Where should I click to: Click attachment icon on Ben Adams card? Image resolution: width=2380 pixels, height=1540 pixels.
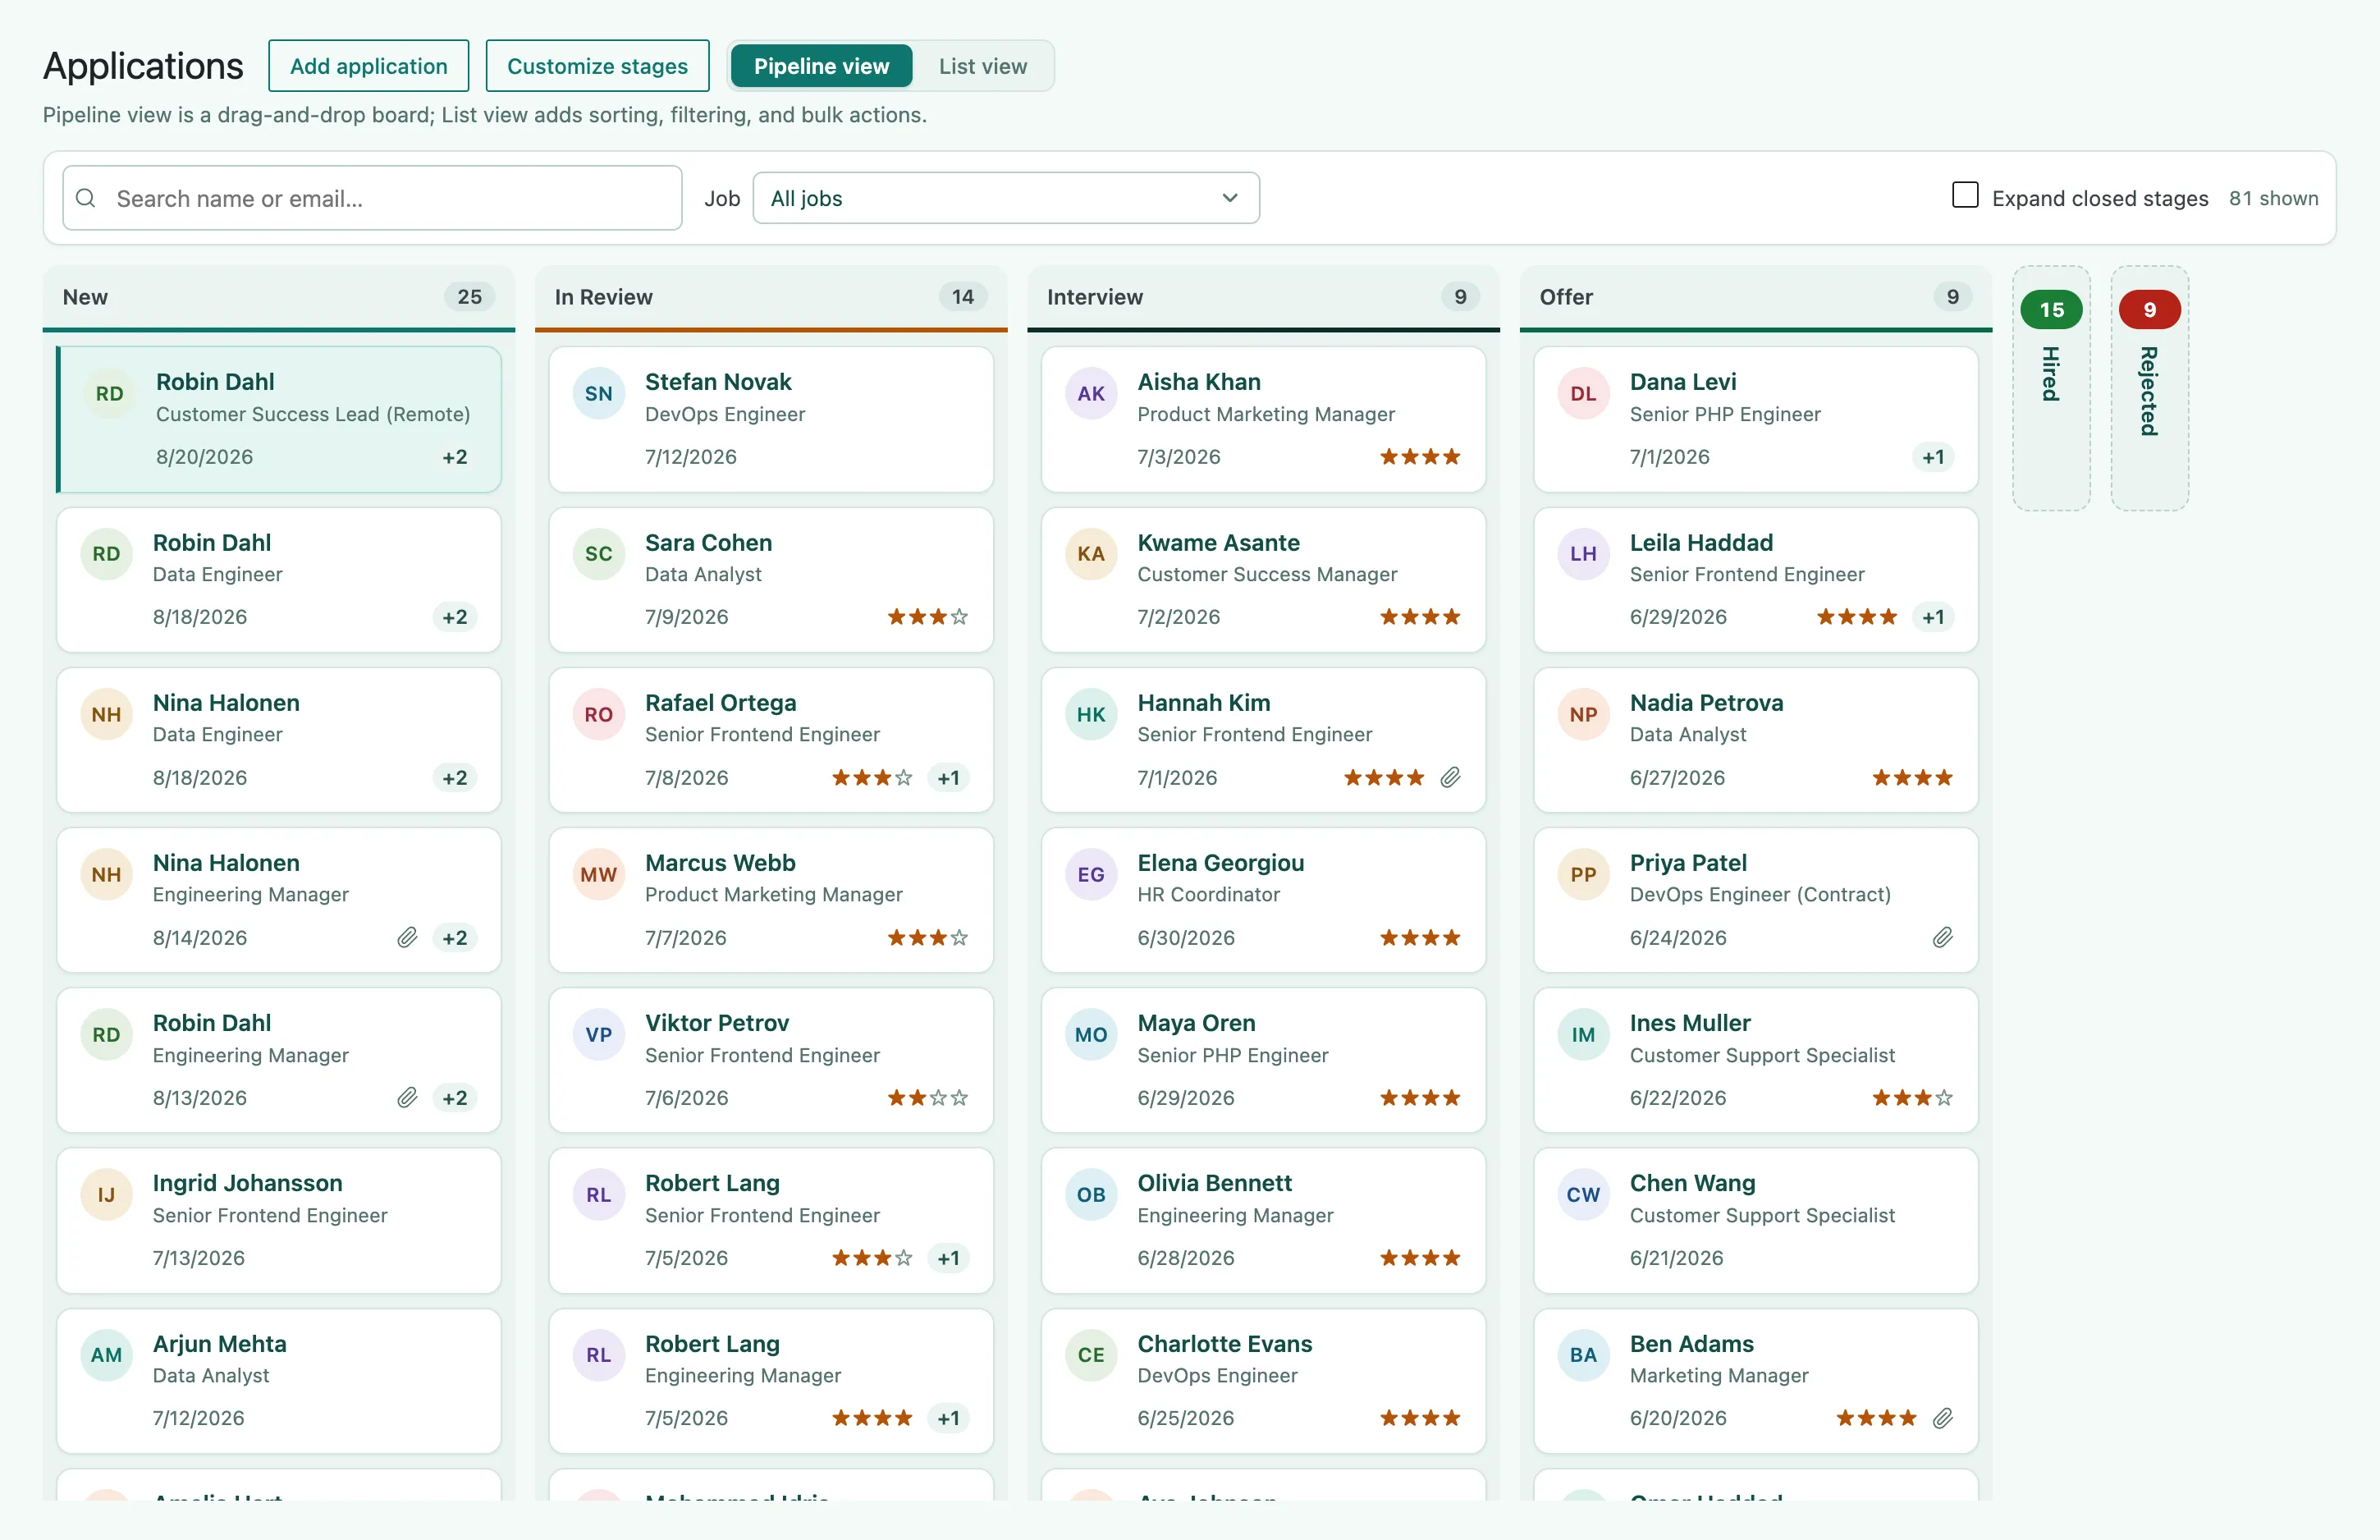(1943, 1417)
